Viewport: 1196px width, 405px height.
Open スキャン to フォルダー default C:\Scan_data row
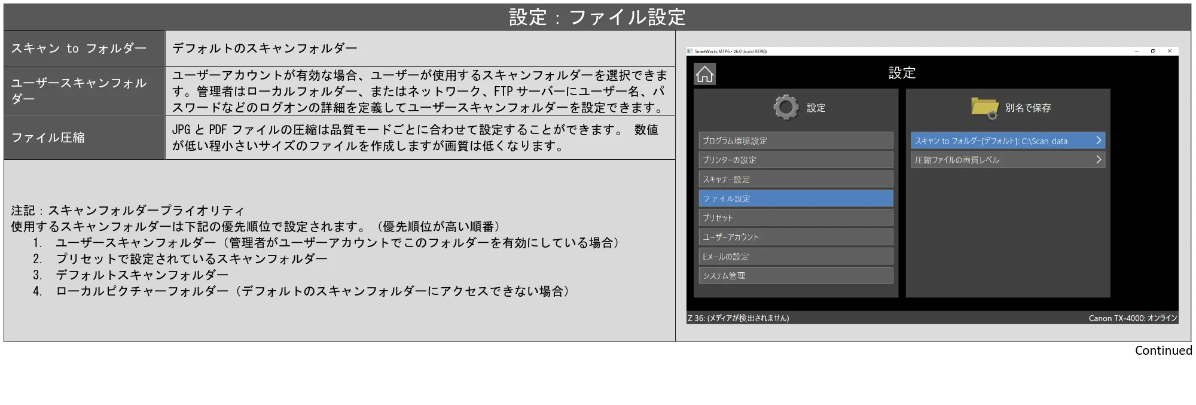click(x=1008, y=141)
